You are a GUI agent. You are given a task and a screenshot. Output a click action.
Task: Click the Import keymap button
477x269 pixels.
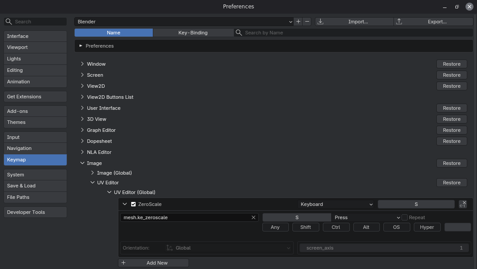354,22
